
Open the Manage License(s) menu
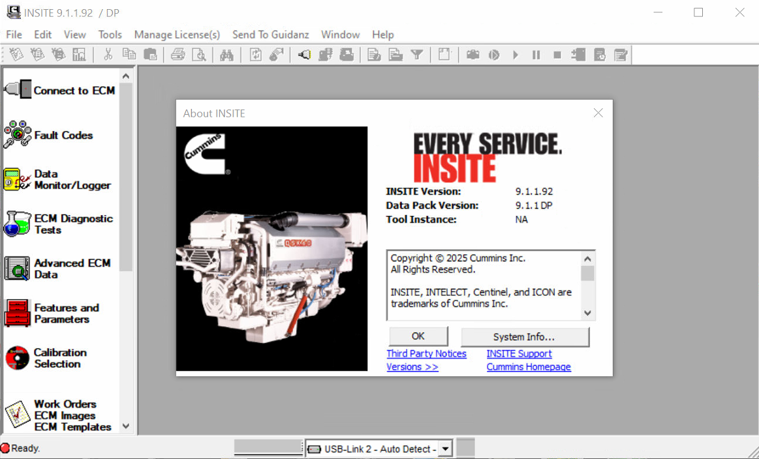(x=177, y=35)
